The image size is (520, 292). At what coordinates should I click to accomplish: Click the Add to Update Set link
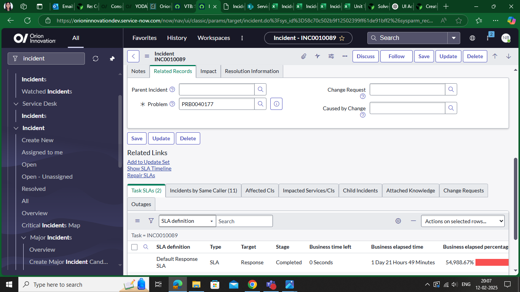pyautogui.click(x=148, y=162)
